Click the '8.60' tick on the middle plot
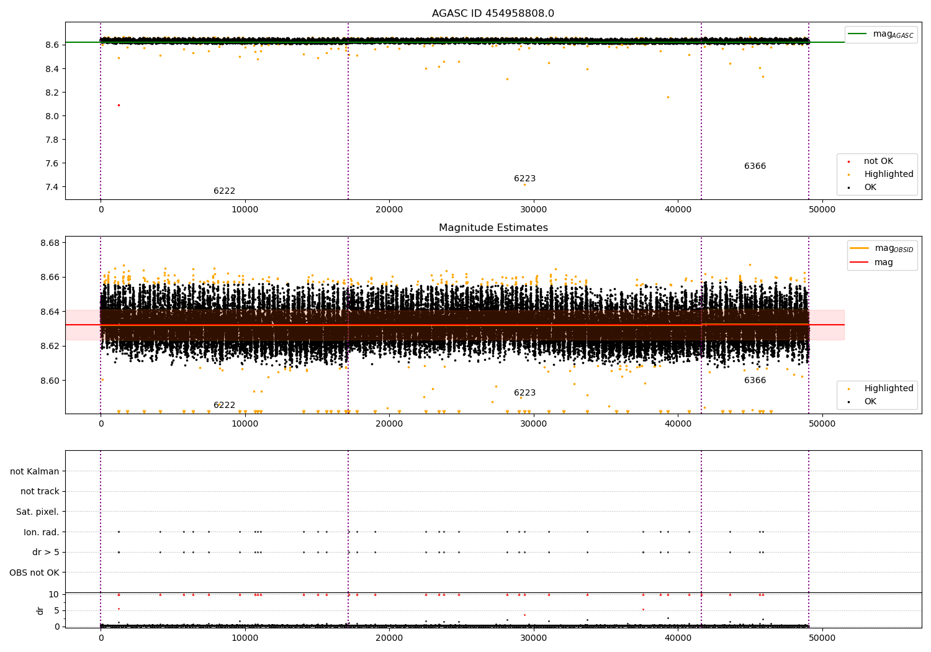 tap(50, 381)
